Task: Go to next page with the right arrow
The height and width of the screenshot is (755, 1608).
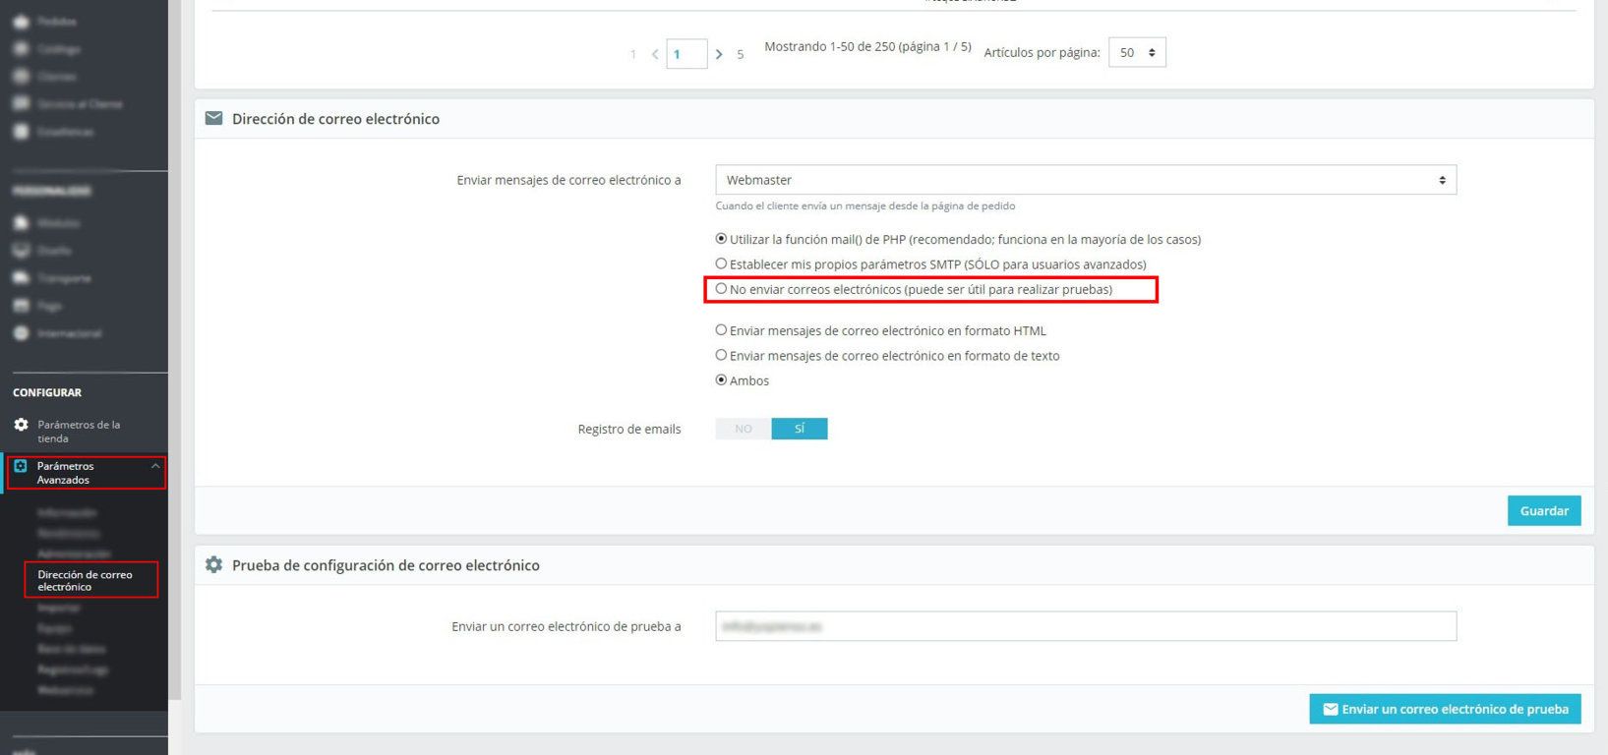Action: point(719,54)
